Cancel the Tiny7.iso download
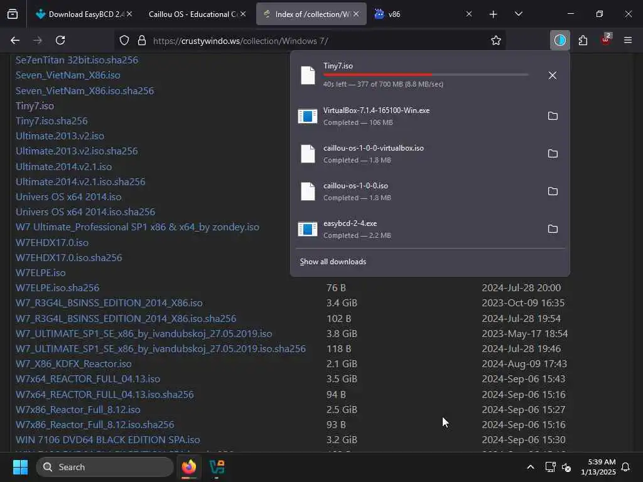This screenshot has width=643, height=482. 553,75
